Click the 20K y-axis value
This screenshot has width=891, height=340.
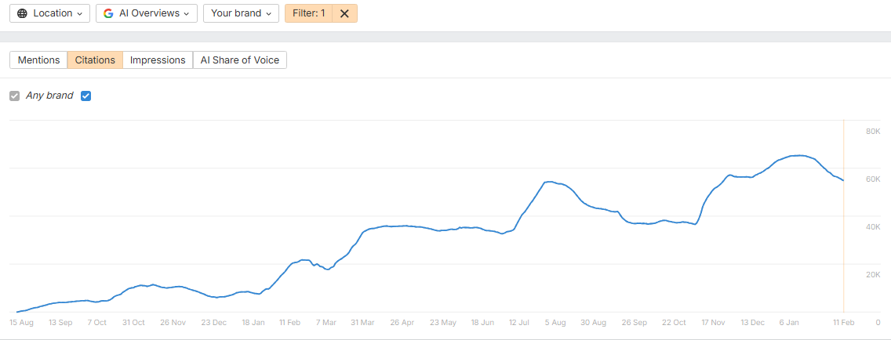click(873, 275)
